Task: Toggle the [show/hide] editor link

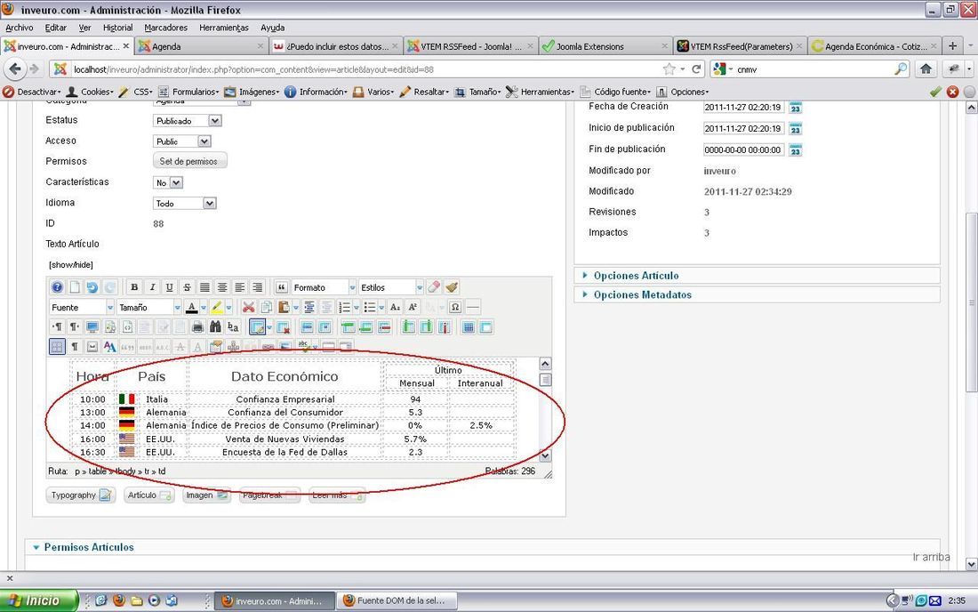Action: (x=71, y=264)
